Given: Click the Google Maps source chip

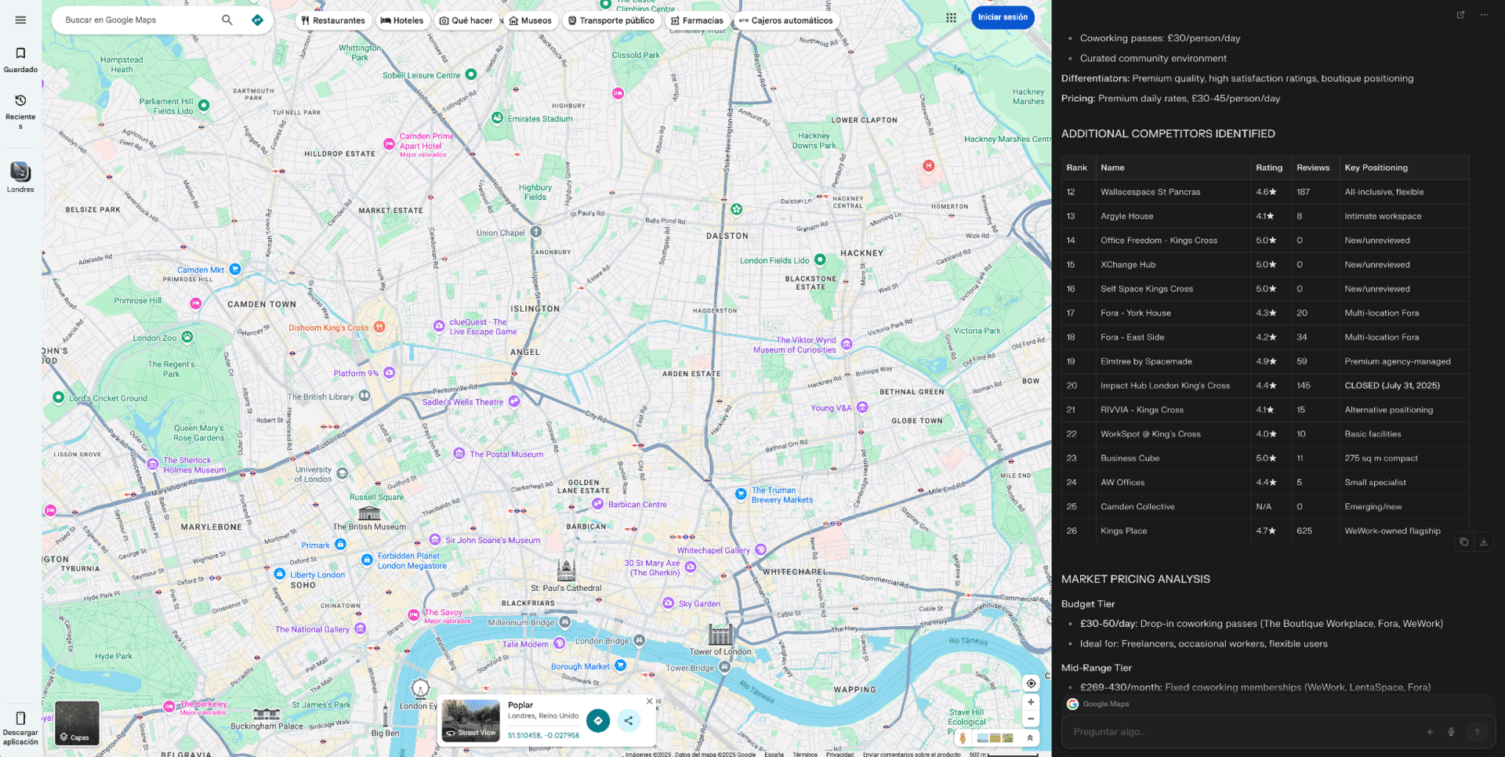Looking at the screenshot, I should (x=1098, y=704).
